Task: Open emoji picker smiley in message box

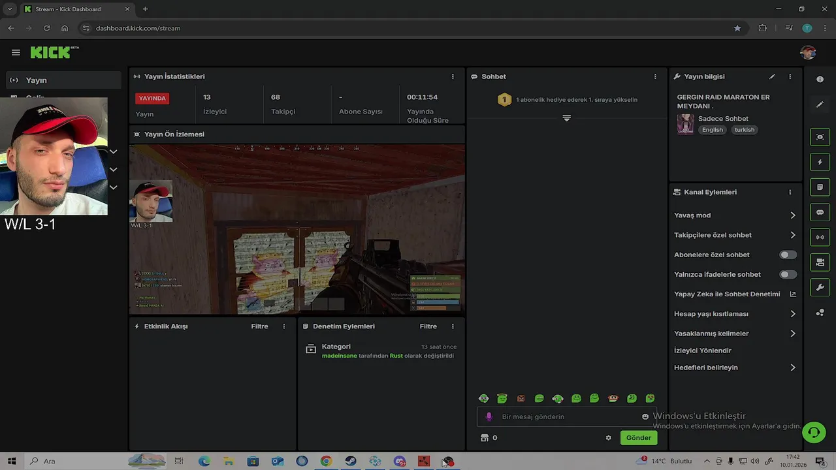Action: (x=645, y=416)
